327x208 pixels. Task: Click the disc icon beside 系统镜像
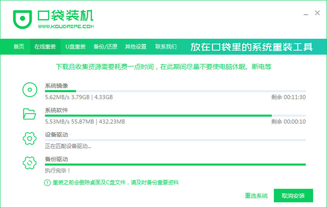[x=30, y=90]
